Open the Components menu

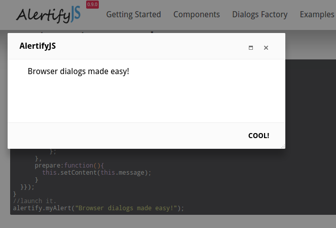point(197,15)
